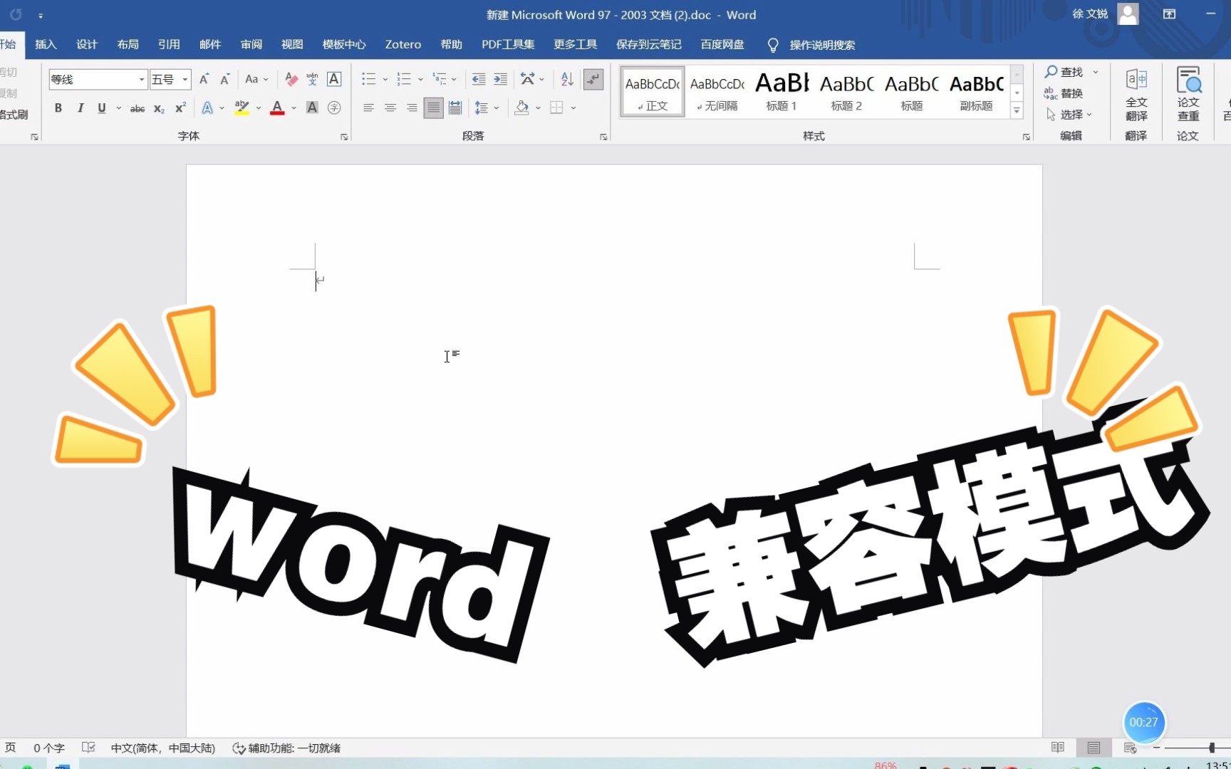This screenshot has width=1231, height=769.
Task: Increase indent icon
Action: coord(501,79)
